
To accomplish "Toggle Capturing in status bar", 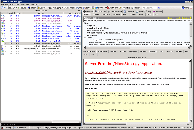I will 6,128.
